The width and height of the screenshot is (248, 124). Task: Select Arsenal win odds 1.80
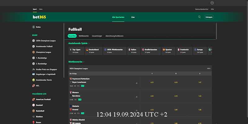point(200,110)
